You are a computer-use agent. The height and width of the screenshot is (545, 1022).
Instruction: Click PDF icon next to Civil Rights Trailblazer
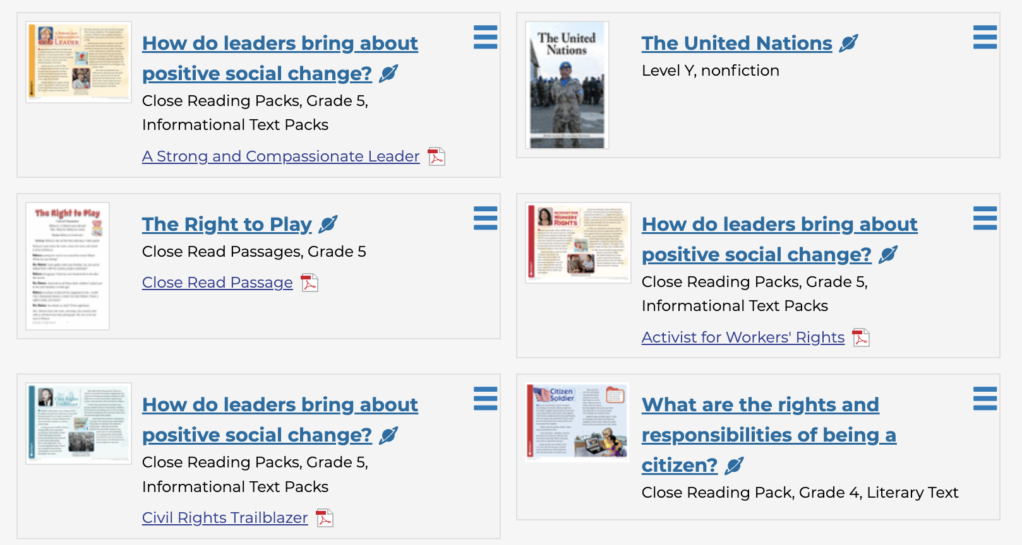[x=325, y=519]
